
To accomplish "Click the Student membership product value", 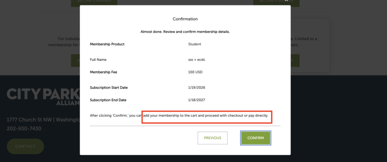I will (x=195, y=44).
